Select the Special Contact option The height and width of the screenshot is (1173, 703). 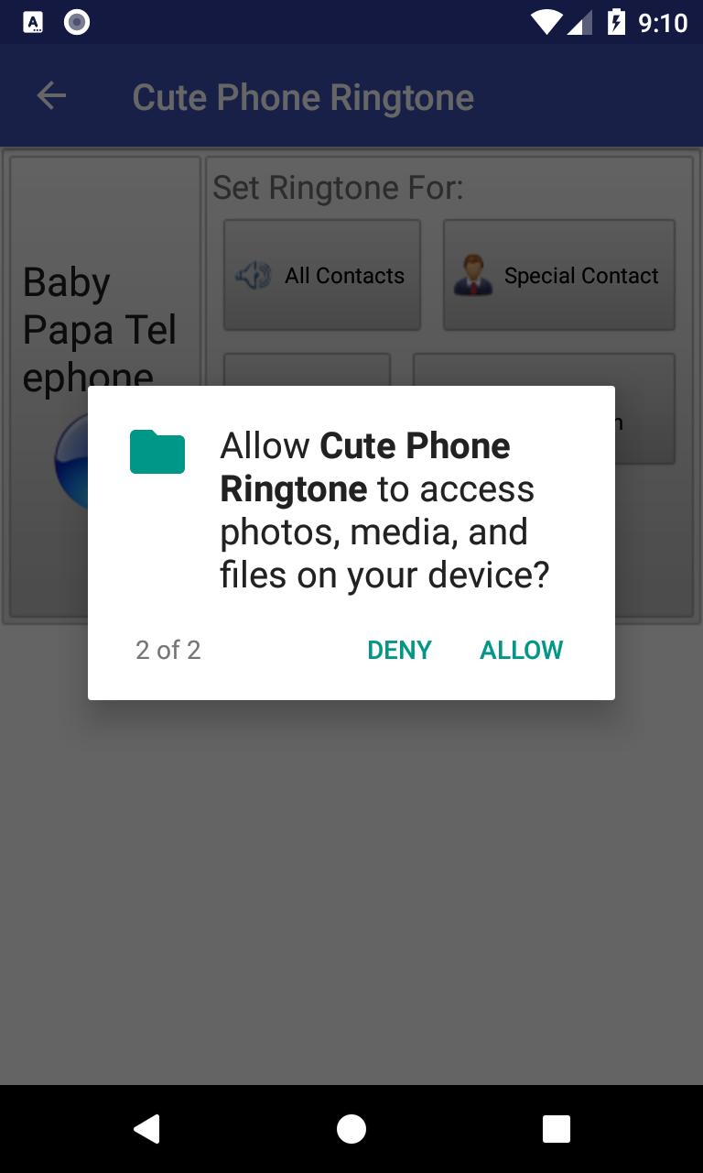point(559,275)
